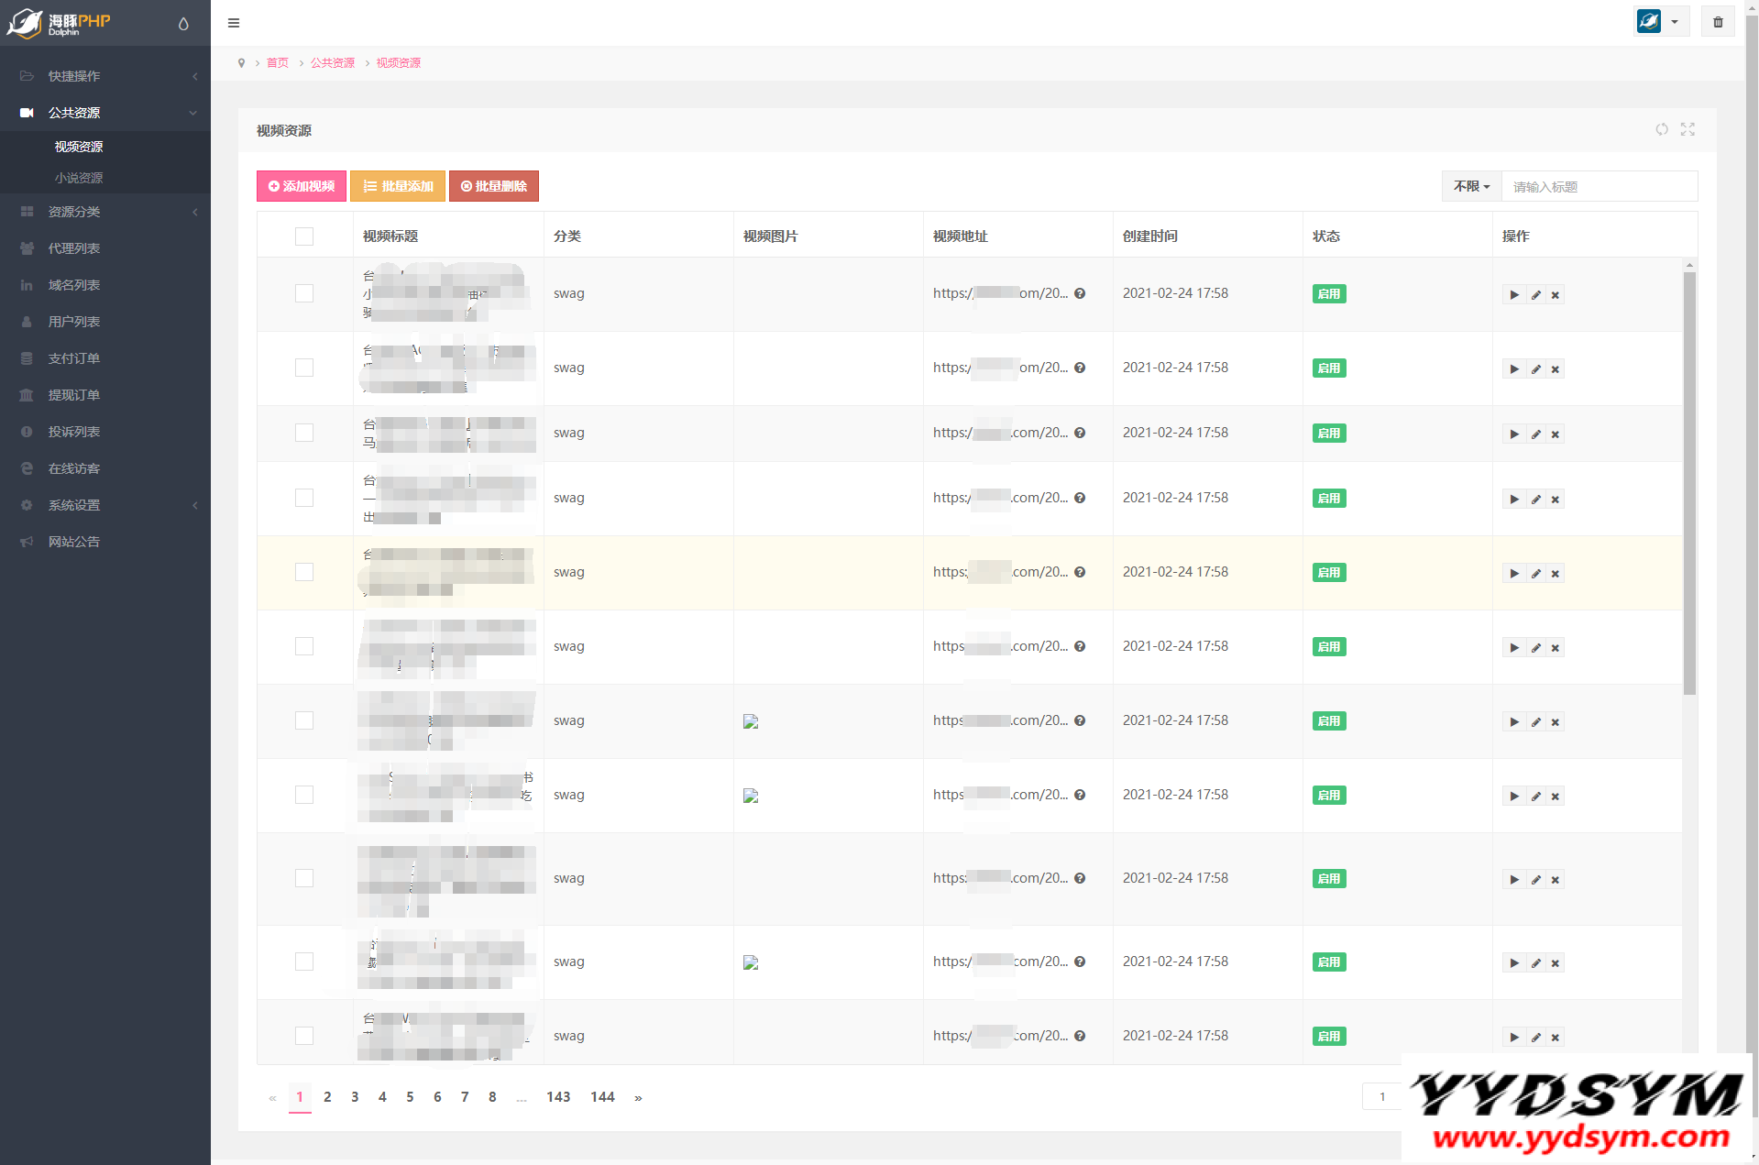
Task: Click the 添加视频 button
Action: 302,186
